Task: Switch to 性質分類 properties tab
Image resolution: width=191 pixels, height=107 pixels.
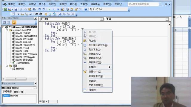Action: (19, 92)
